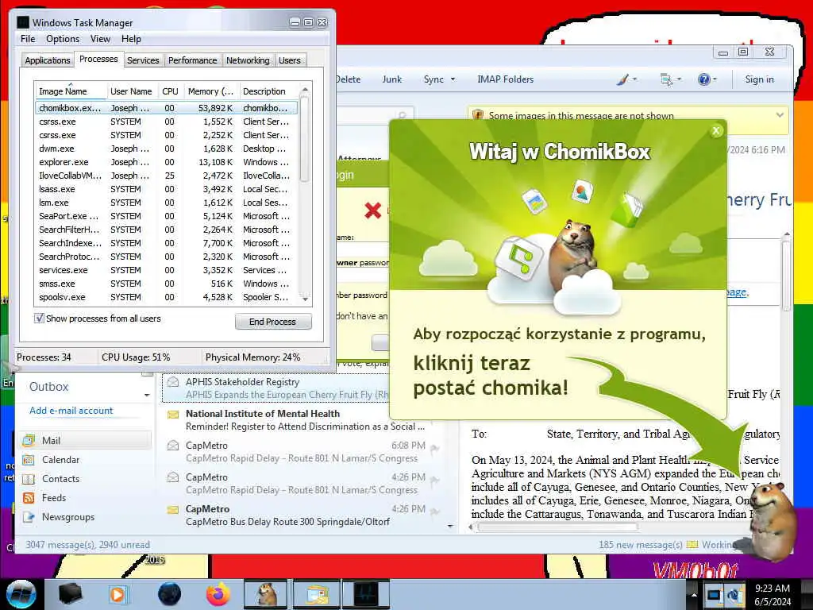Select the dwm.exe process row
This screenshot has width=813, height=610.
(x=166, y=149)
